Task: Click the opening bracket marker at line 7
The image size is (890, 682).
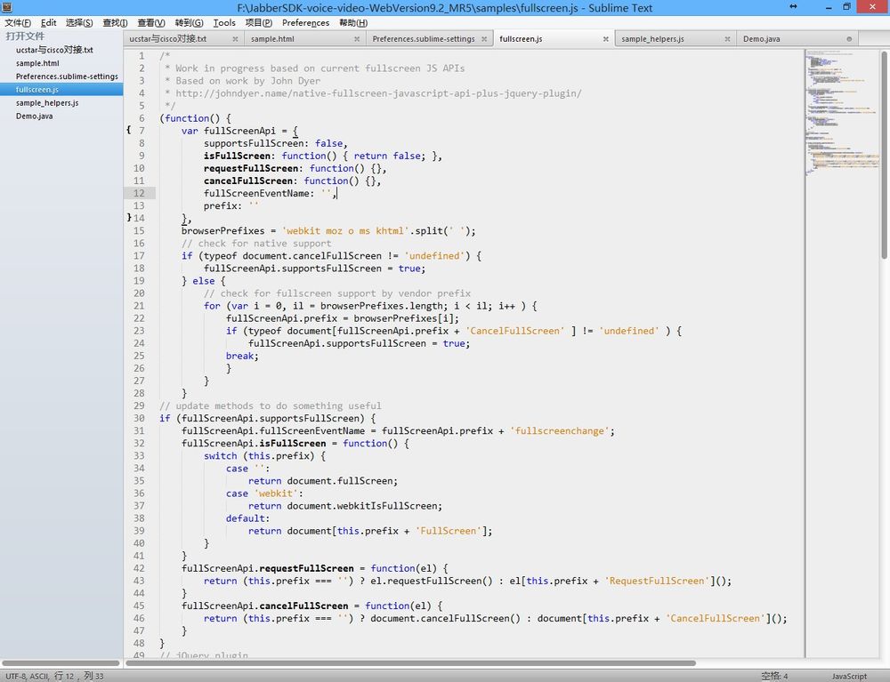Action: (129, 131)
